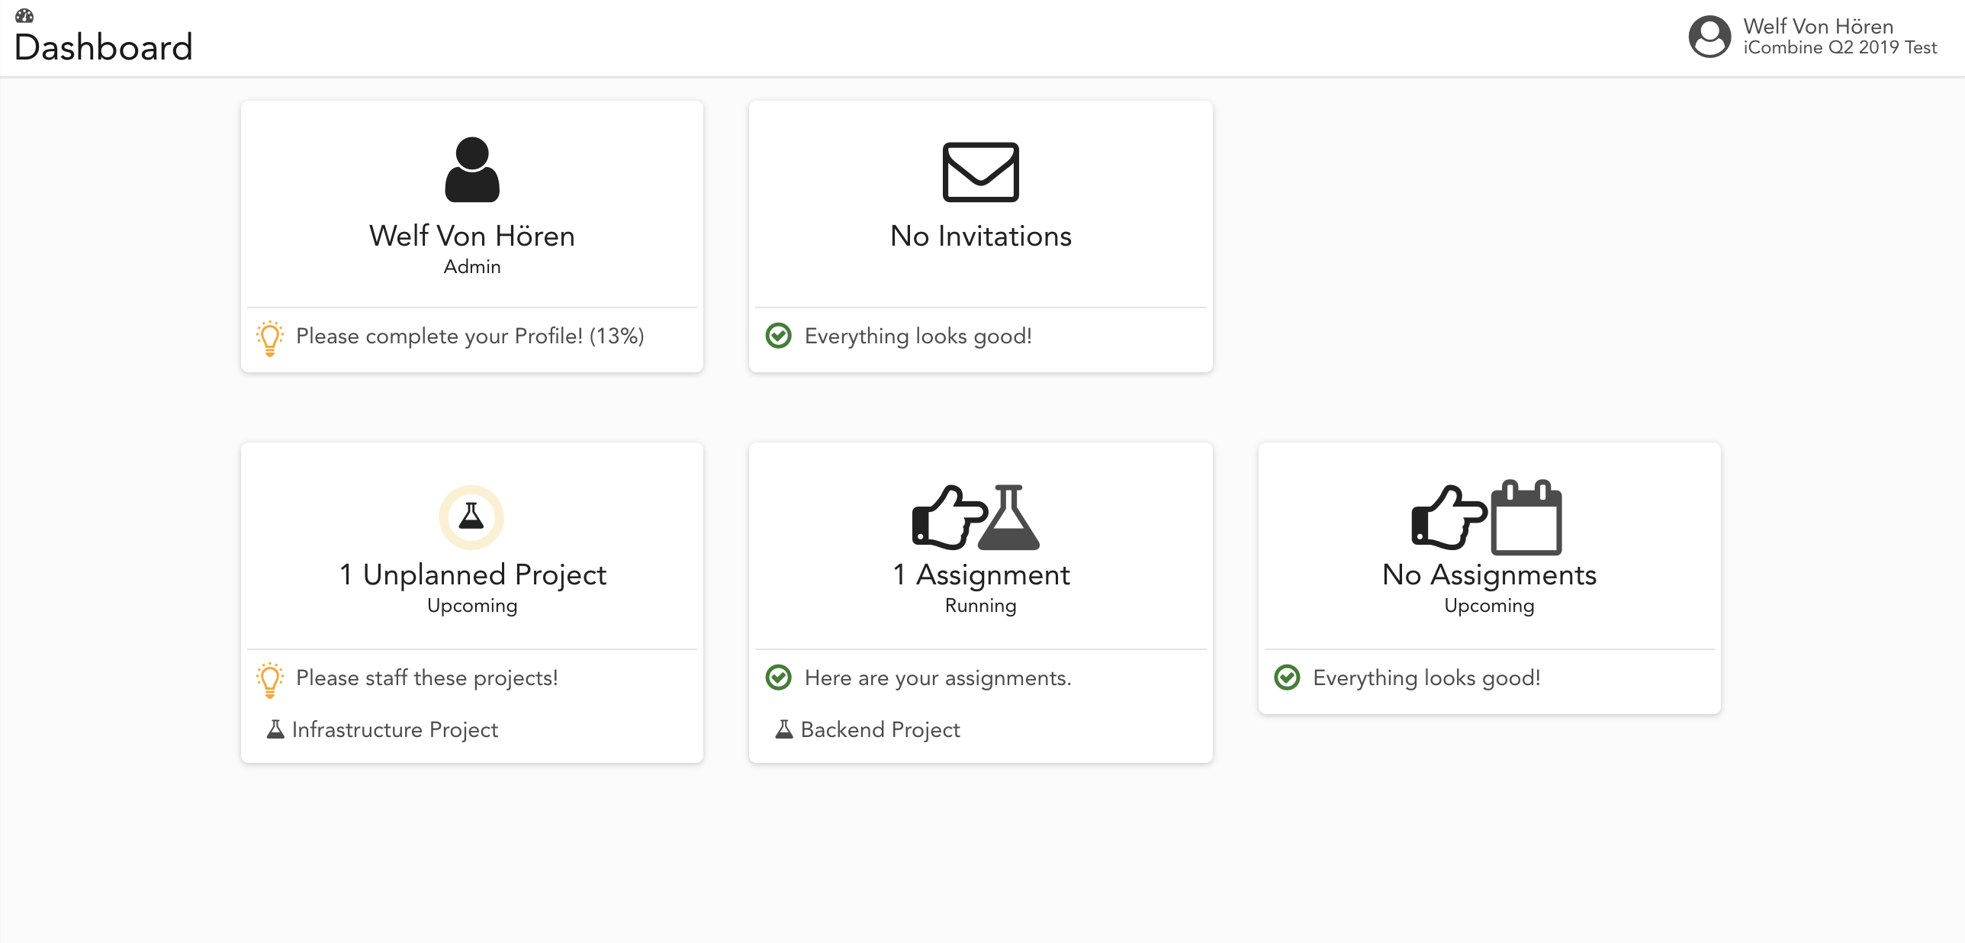
Task: Click the 'No Invitations' card heading
Action: click(x=981, y=236)
